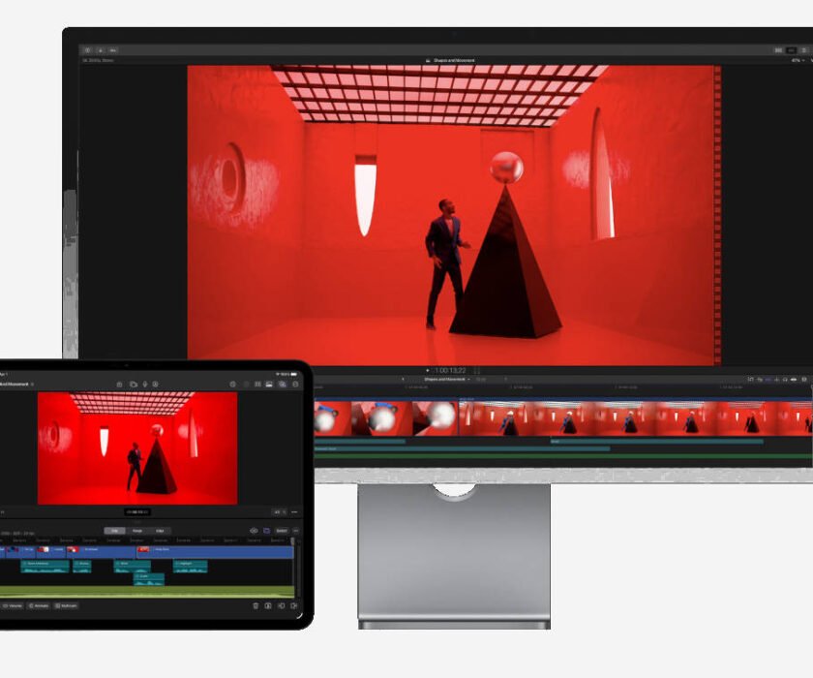
Task: Click the export icon at iPad top right
Action: pyautogui.click(x=295, y=385)
